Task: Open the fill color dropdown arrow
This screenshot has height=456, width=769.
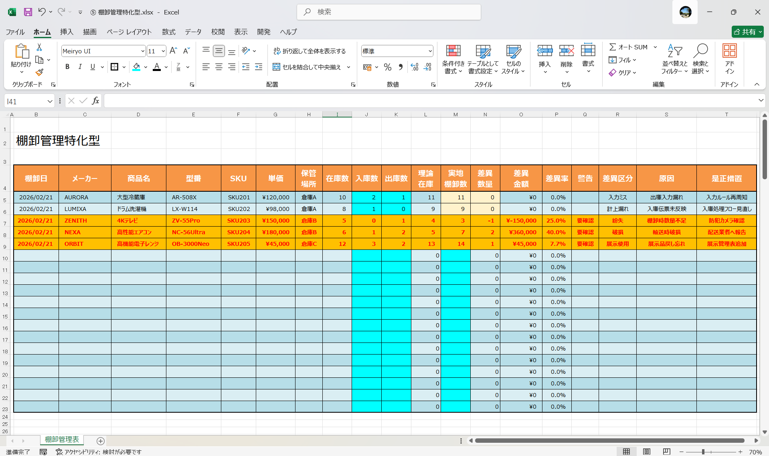Action: point(145,67)
